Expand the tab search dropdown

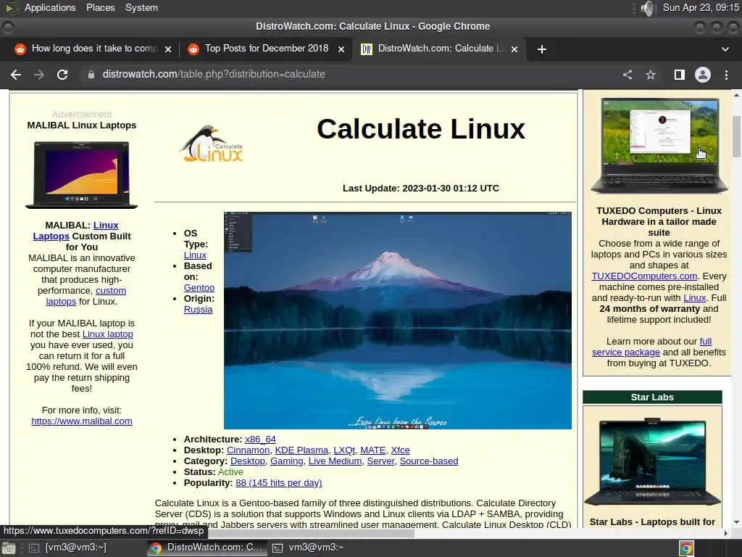coord(725,49)
